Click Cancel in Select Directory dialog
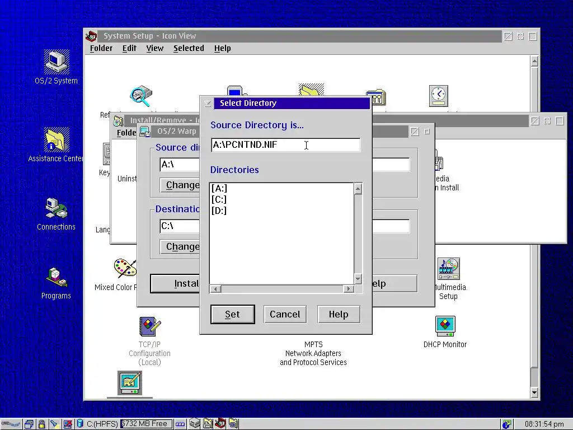 (285, 314)
